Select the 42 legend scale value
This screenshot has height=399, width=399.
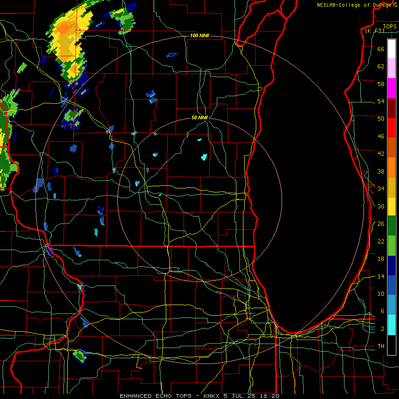(381, 154)
